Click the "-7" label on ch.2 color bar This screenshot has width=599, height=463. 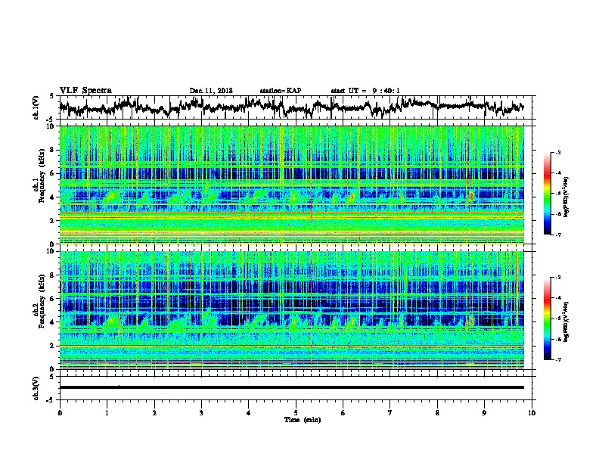point(557,360)
